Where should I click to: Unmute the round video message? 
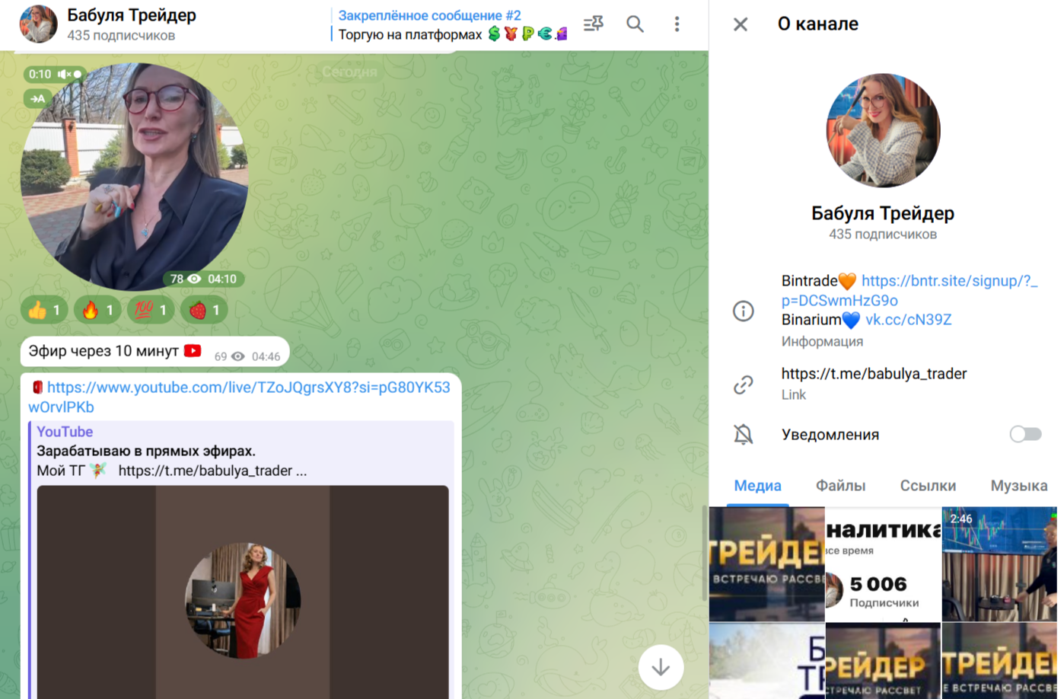(x=65, y=74)
